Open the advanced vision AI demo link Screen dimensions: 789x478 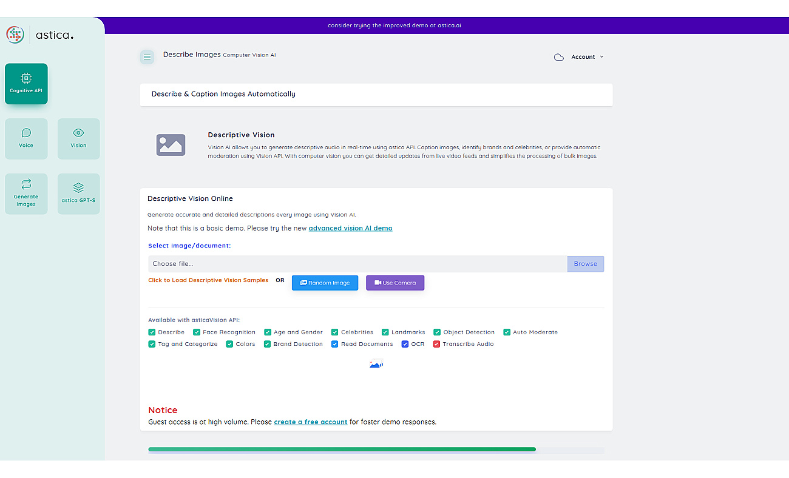pyautogui.click(x=351, y=228)
